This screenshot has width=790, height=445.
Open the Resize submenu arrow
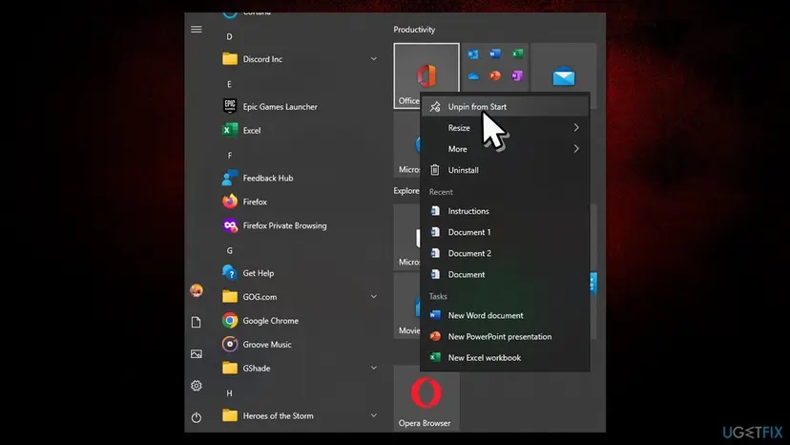[x=576, y=128]
